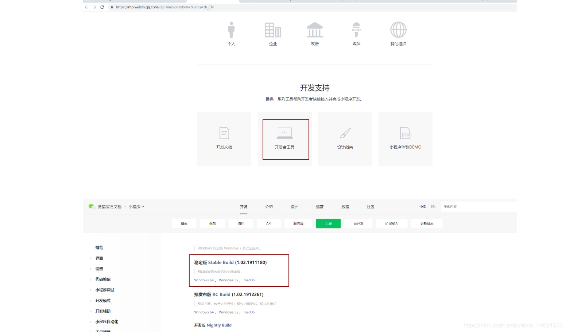The width and height of the screenshot is (566, 332).
Task: Expand the 设置 sidebar item
Action: coord(99,269)
